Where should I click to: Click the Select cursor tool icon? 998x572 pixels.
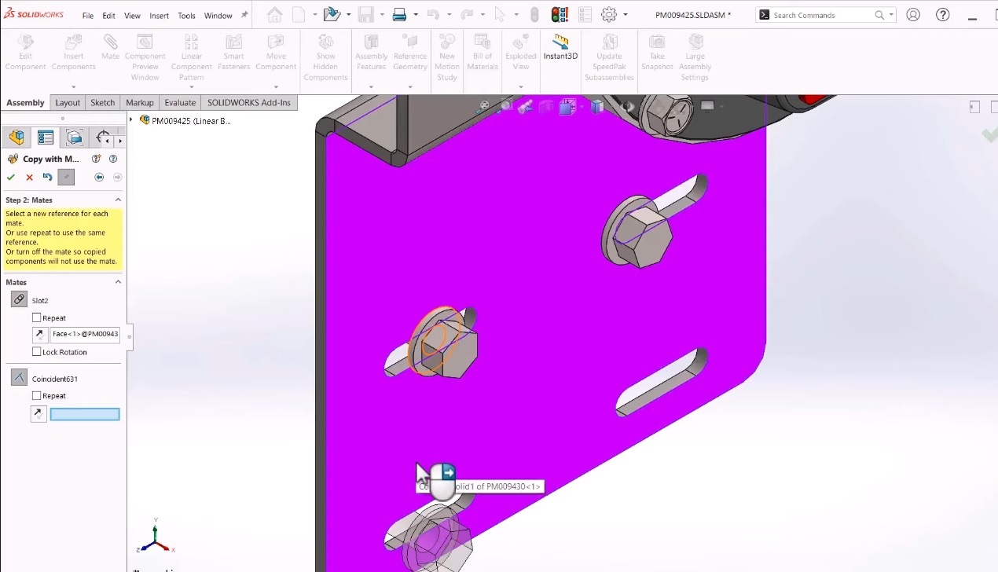tap(500, 14)
